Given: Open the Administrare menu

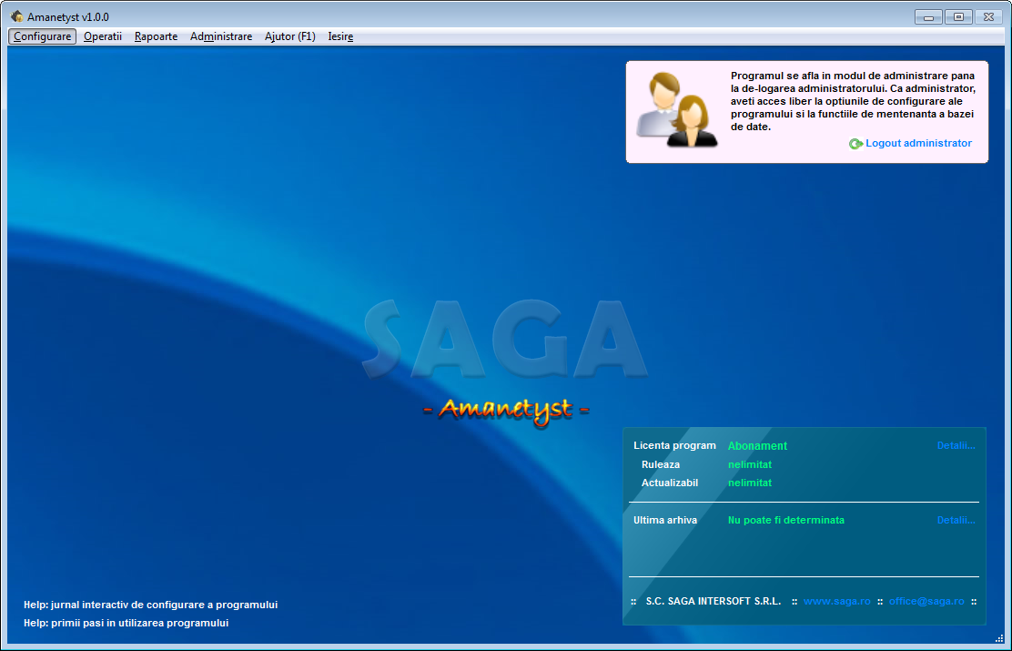Looking at the screenshot, I should point(221,36).
